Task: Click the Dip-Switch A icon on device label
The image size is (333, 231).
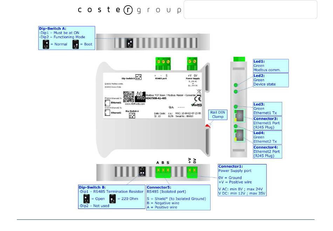Action: (132, 116)
